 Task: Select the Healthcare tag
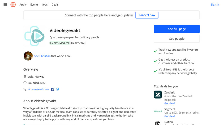pos(78,43)
